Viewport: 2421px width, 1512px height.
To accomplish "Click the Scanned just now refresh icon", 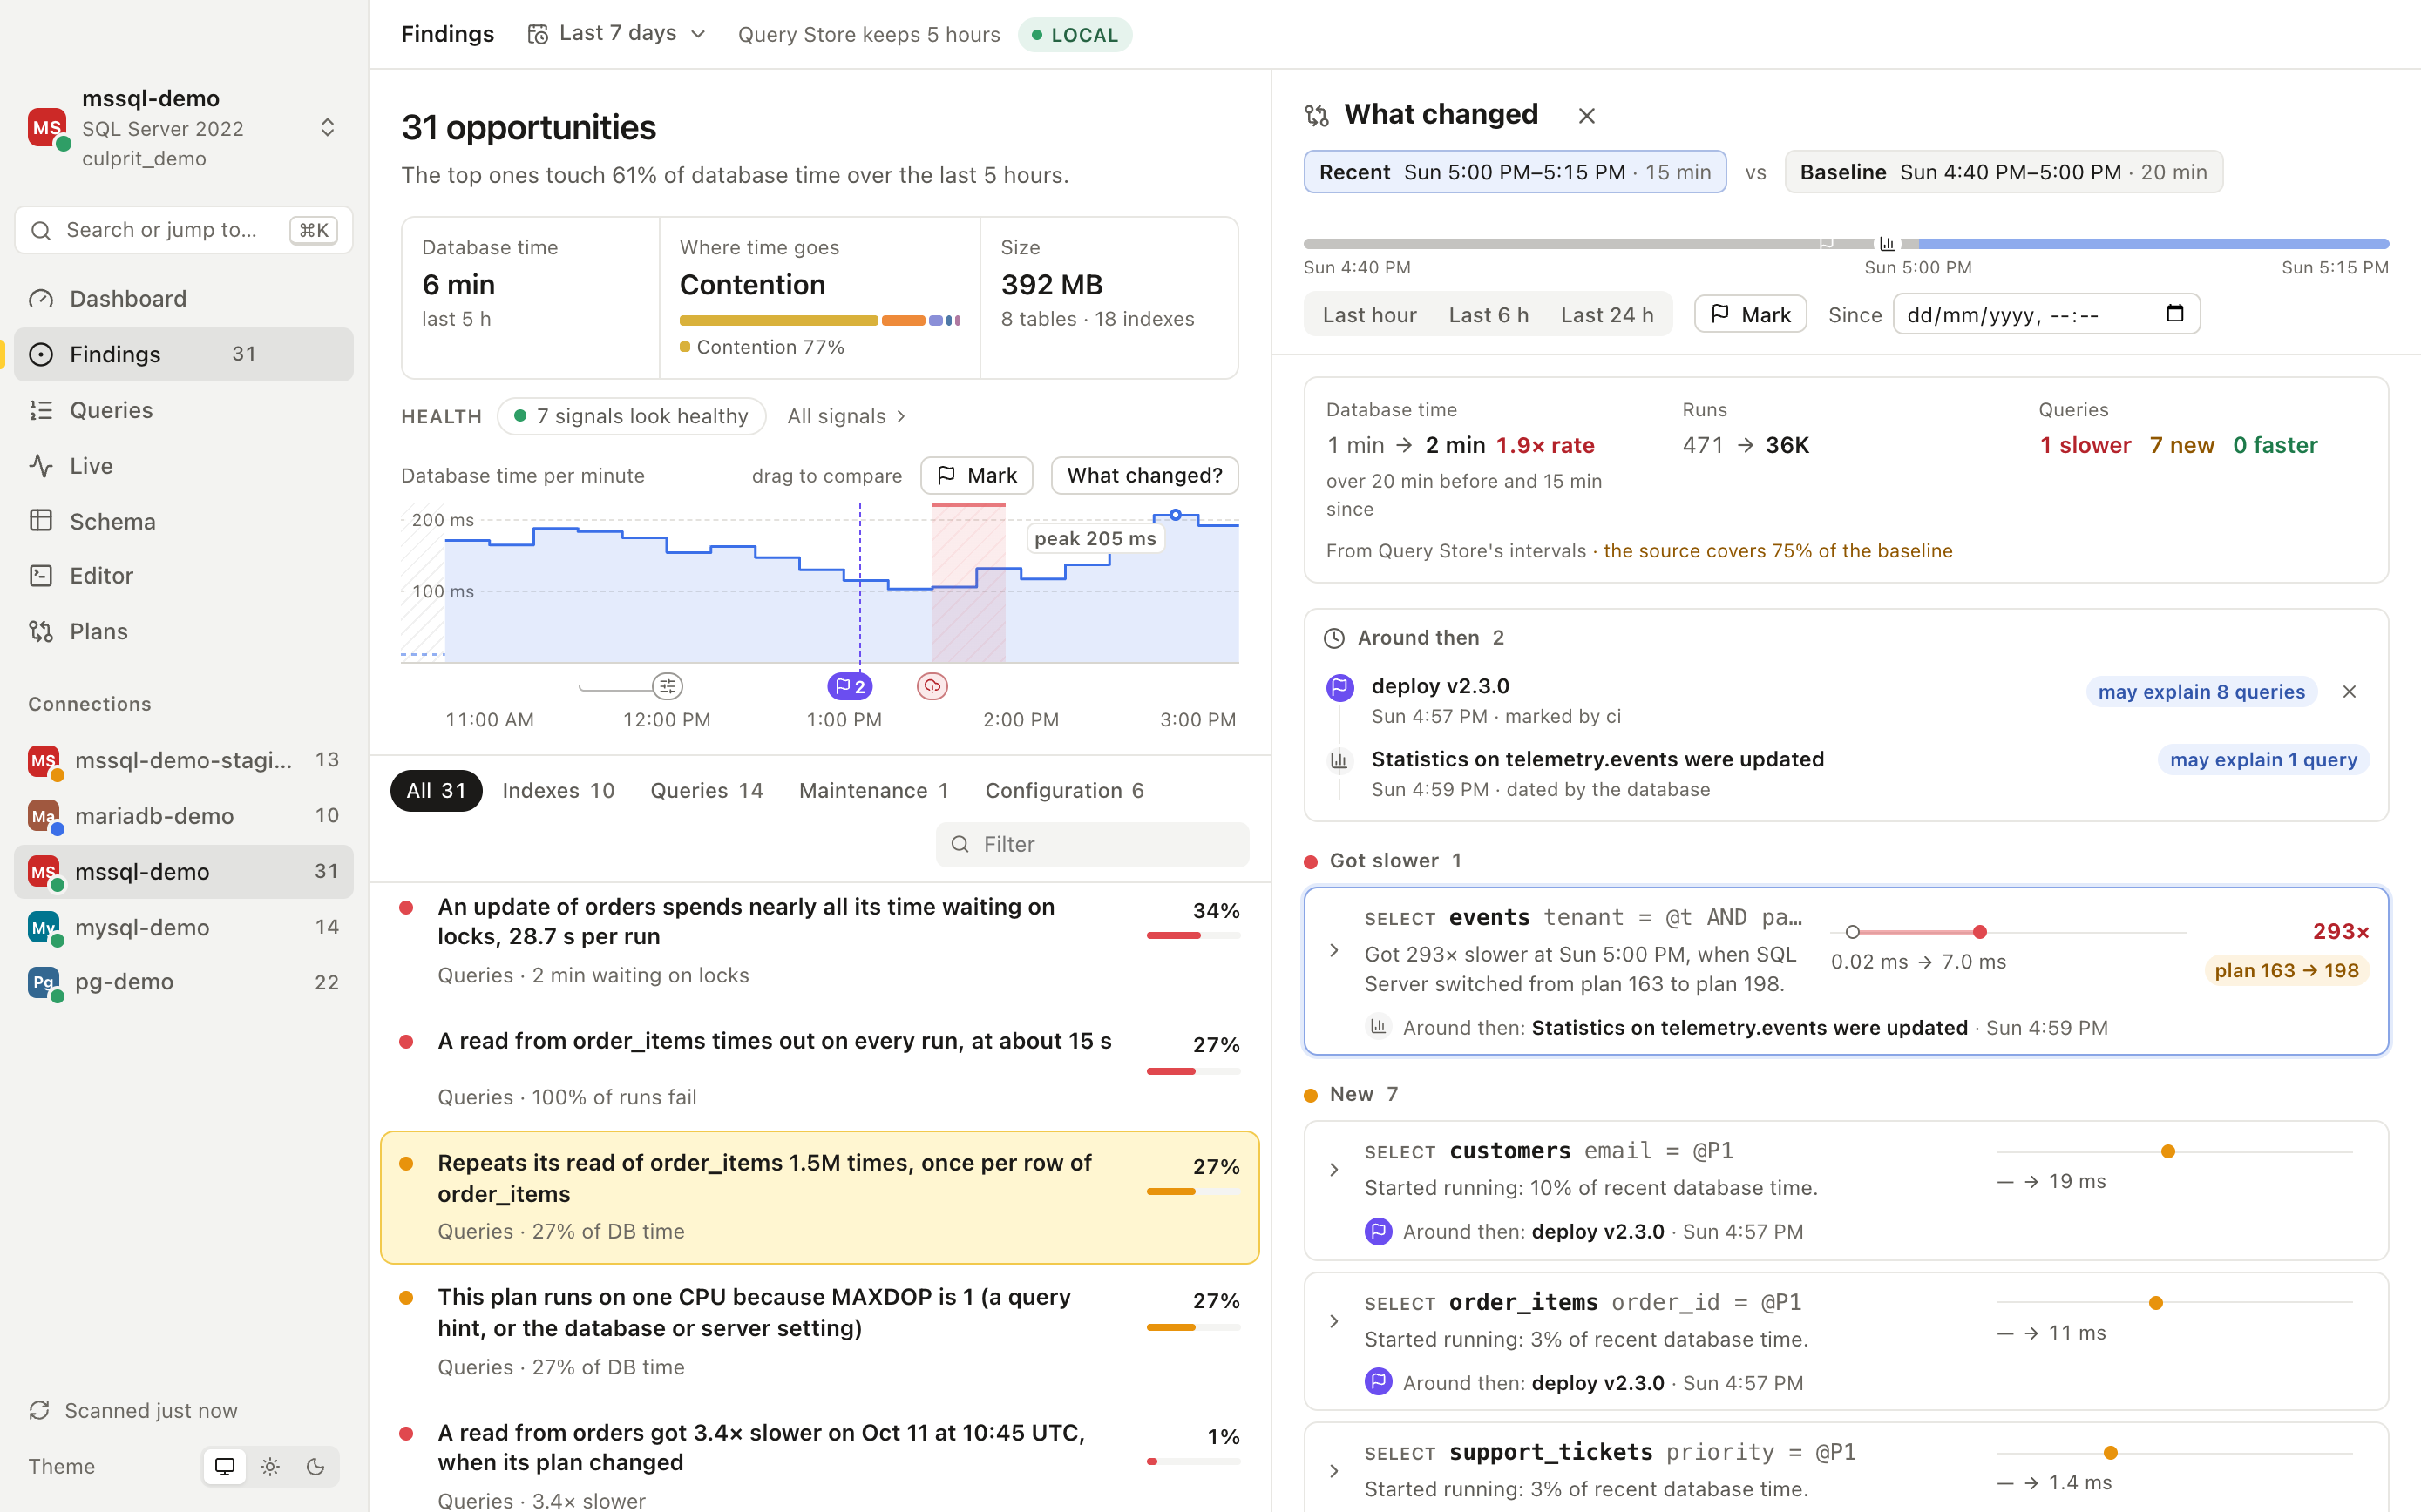I will 40,1410.
